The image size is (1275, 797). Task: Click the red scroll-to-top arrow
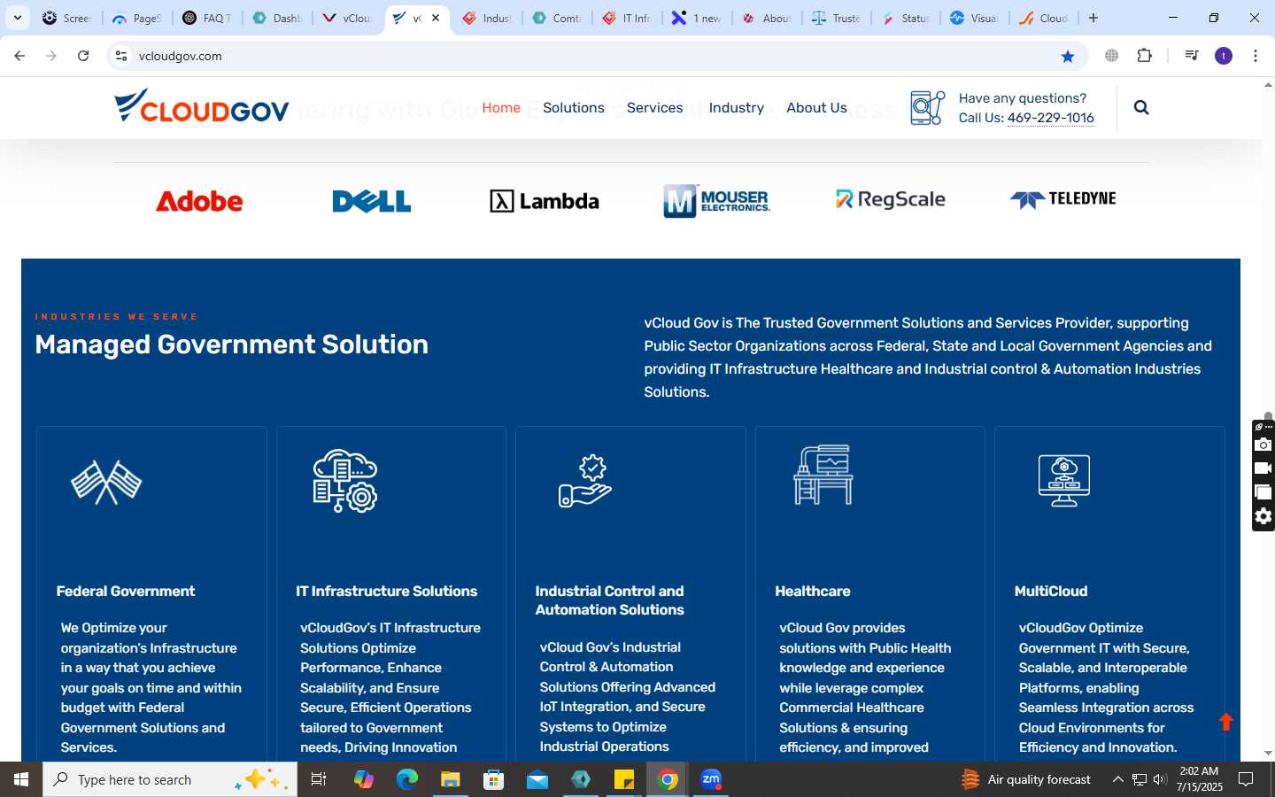1226,722
